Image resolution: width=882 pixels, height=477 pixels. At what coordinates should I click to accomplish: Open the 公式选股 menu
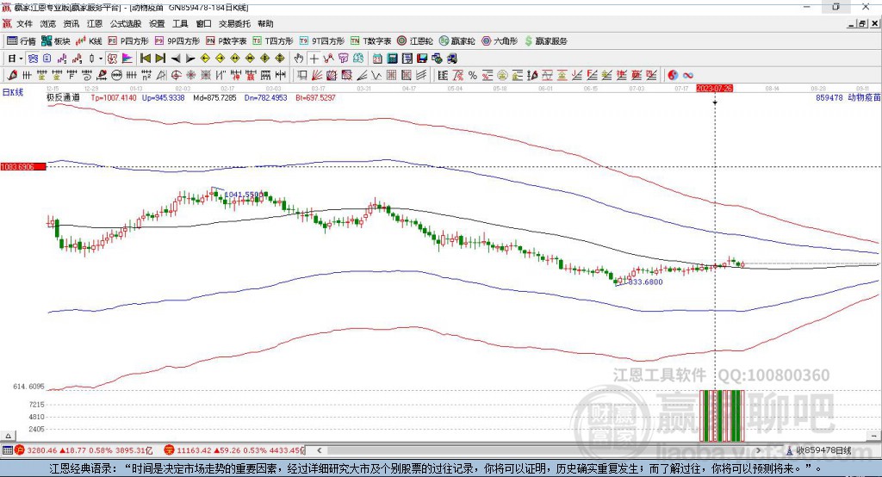(x=126, y=23)
